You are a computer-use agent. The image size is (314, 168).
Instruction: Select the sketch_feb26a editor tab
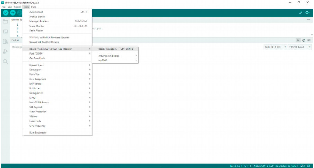(17, 20)
